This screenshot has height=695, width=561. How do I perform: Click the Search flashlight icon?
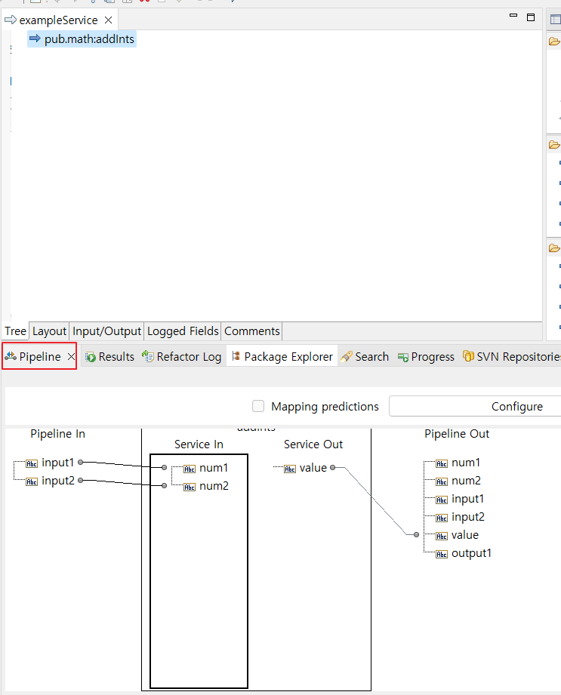click(x=347, y=356)
